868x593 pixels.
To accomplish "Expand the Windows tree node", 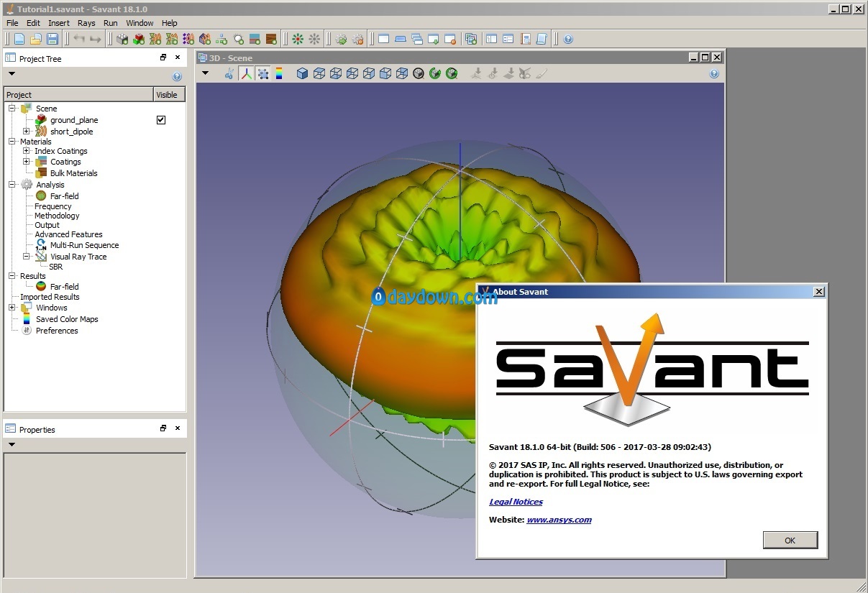I will pos(12,308).
